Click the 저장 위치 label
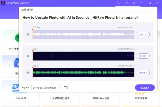The image size is (162, 107). (x=26, y=88)
